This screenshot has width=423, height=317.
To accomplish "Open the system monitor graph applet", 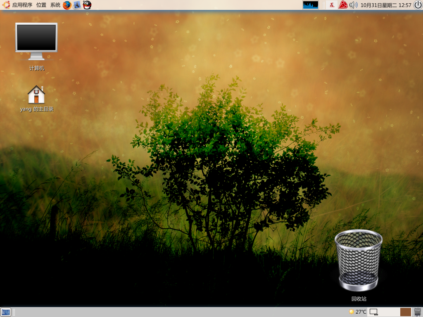I will click(x=311, y=5).
